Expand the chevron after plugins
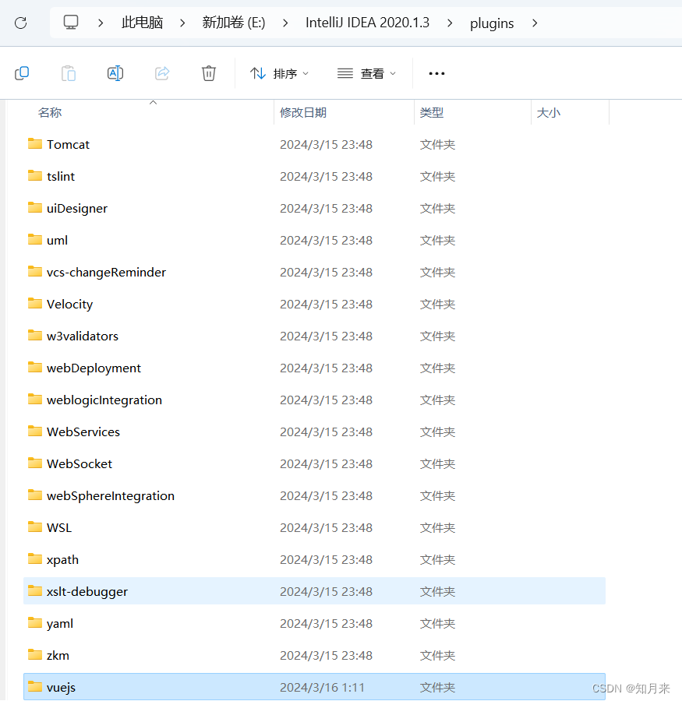 pos(535,23)
